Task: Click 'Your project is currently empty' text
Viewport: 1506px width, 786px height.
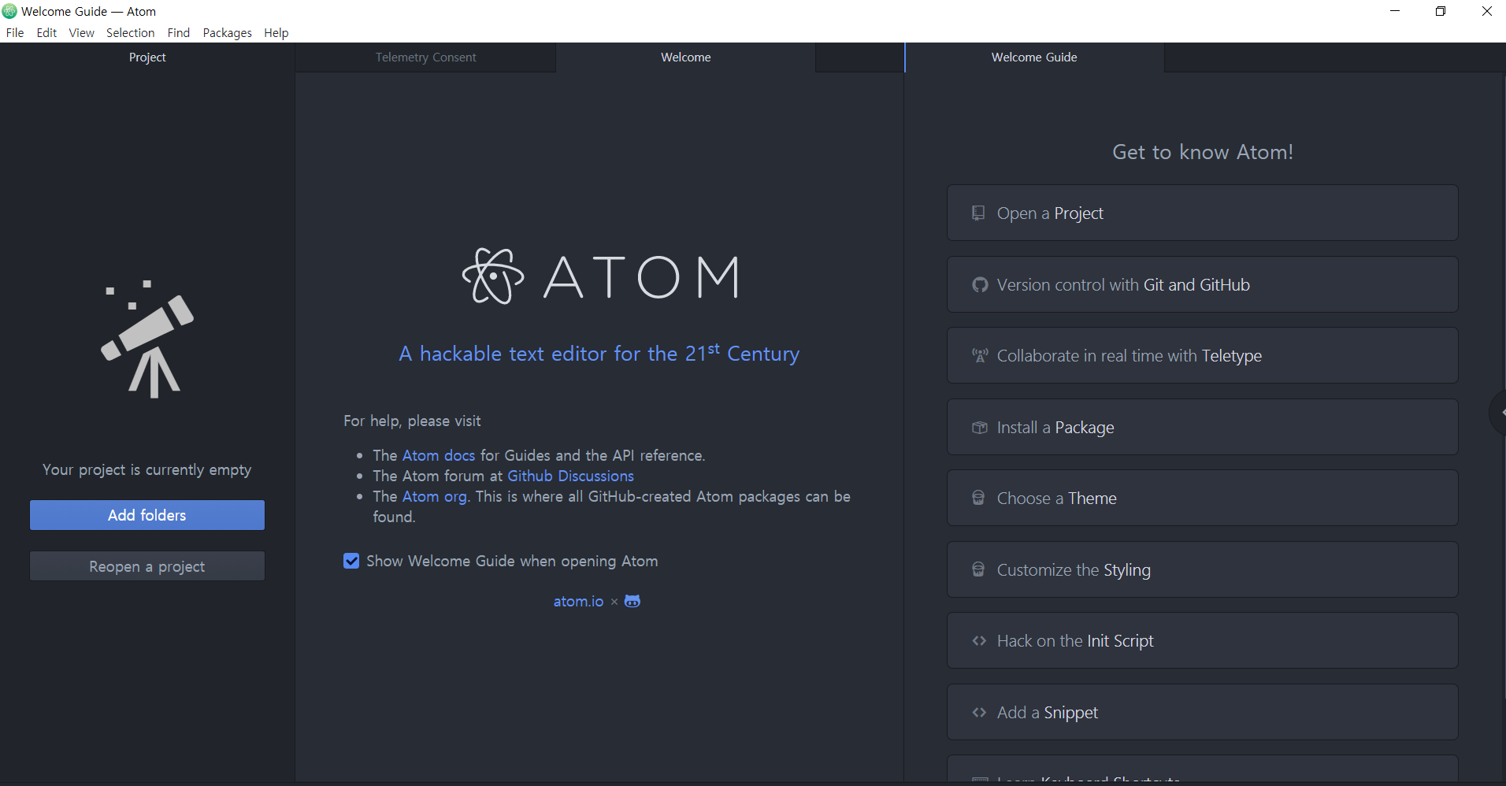Action: [147, 469]
